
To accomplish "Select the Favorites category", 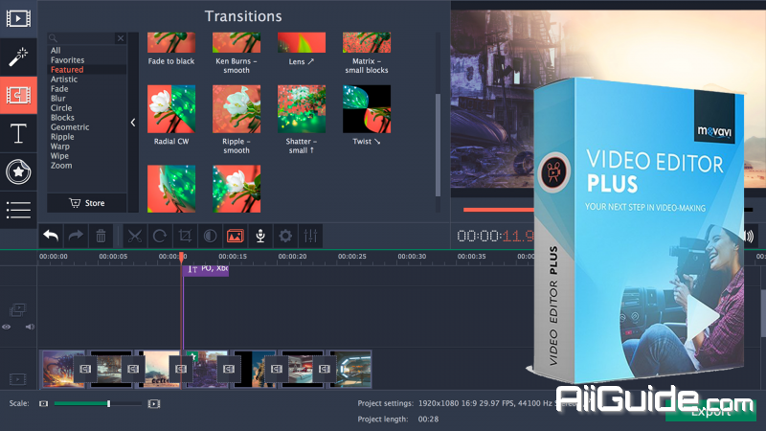I will (67, 60).
